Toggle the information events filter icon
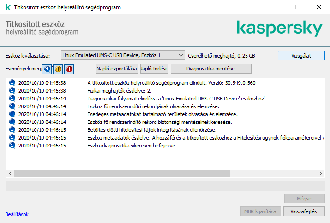 47,69
